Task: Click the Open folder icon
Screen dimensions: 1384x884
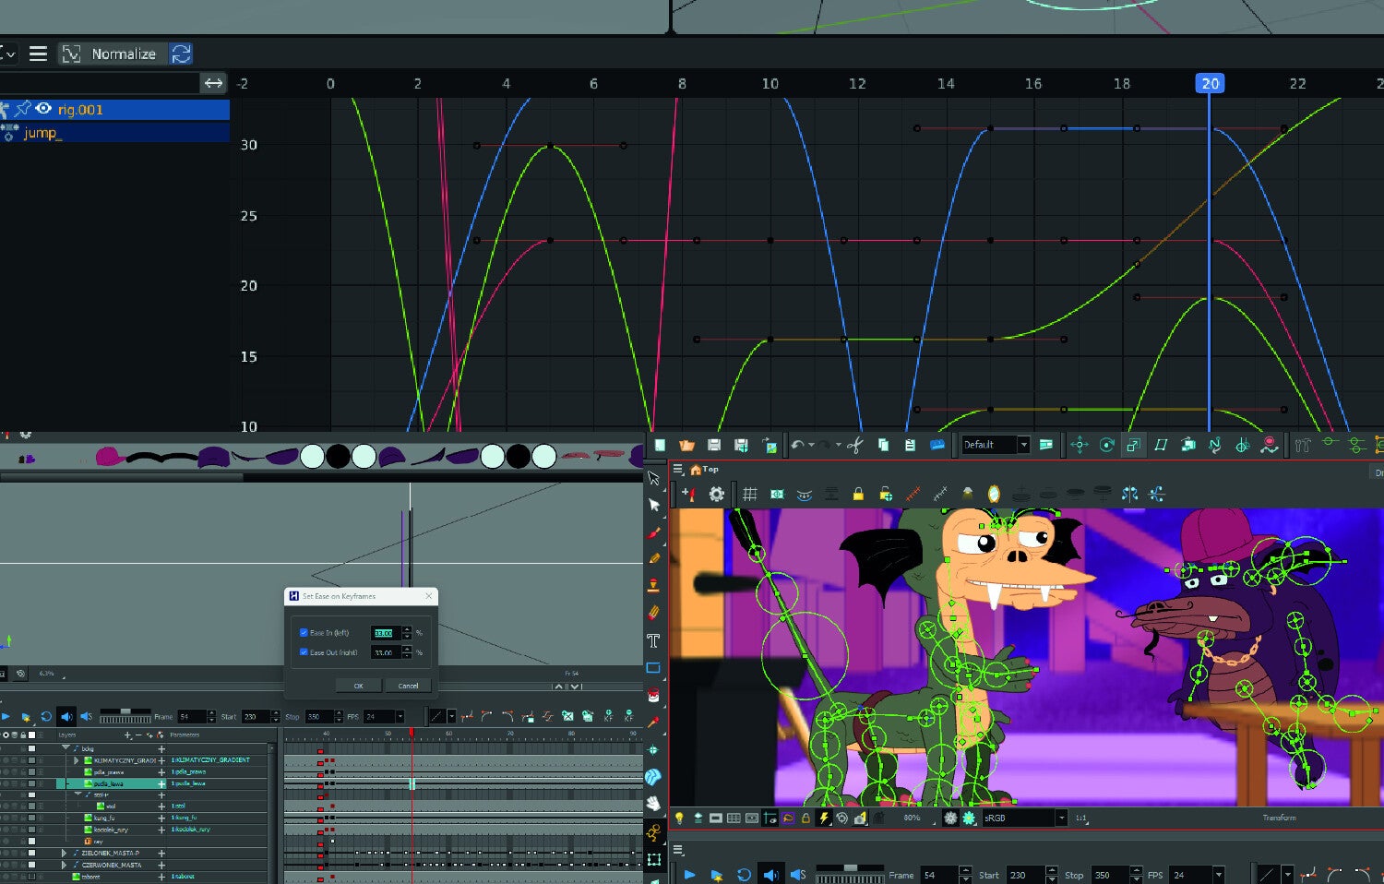Action: 686,445
